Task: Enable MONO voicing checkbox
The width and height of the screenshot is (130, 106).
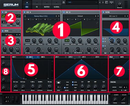Action: (111, 87)
